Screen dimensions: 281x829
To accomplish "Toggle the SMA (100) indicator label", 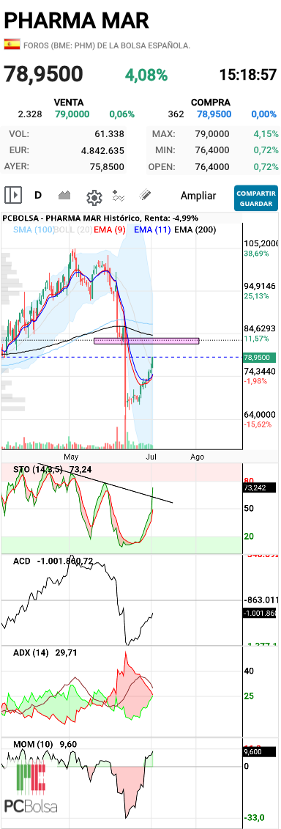I will pyautogui.click(x=33, y=229).
